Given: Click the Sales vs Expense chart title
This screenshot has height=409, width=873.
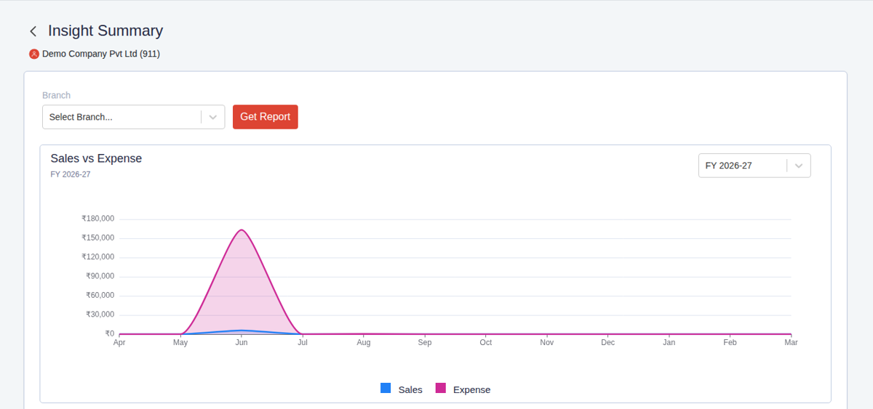Looking at the screenshot, I should click(x=96, y=158).
